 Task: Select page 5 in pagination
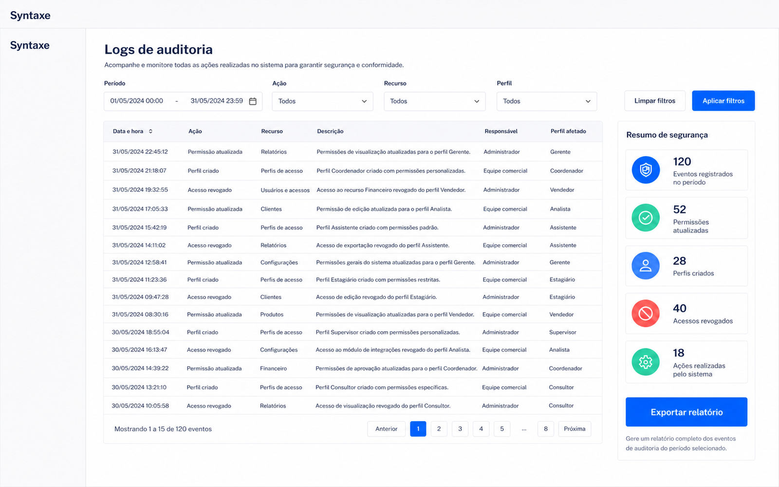pos(502,429)
